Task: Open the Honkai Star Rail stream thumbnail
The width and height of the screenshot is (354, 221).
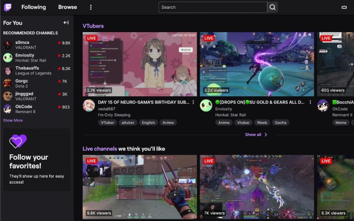Action: pos(257,64)
